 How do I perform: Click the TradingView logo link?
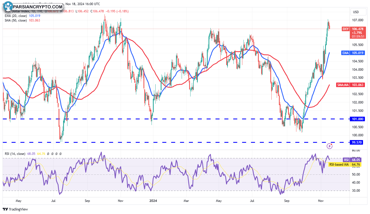[15, 209]
